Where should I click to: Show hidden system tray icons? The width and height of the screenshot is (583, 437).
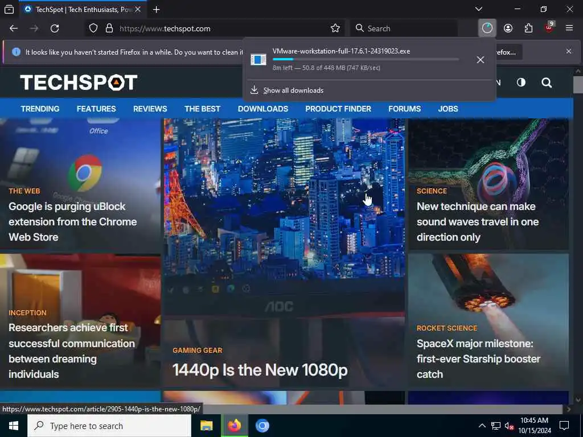tap(482, 426)
